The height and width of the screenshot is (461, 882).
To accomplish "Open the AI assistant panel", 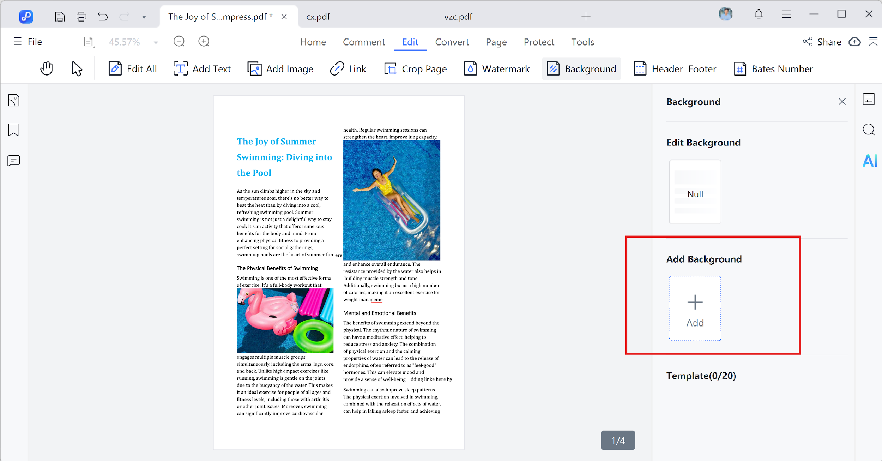I will (869, 161).
